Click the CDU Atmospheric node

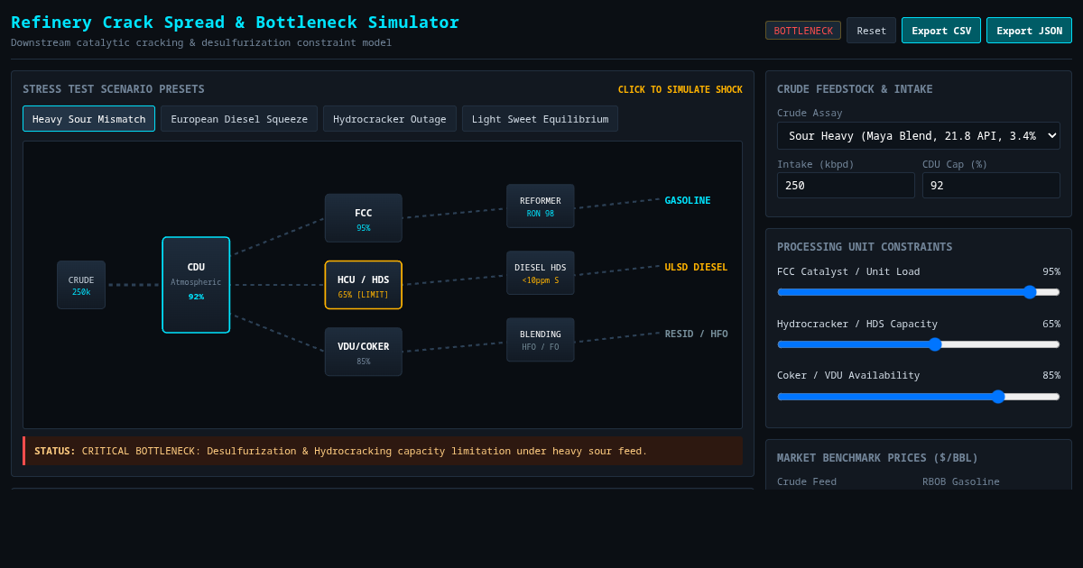(196, 285)
